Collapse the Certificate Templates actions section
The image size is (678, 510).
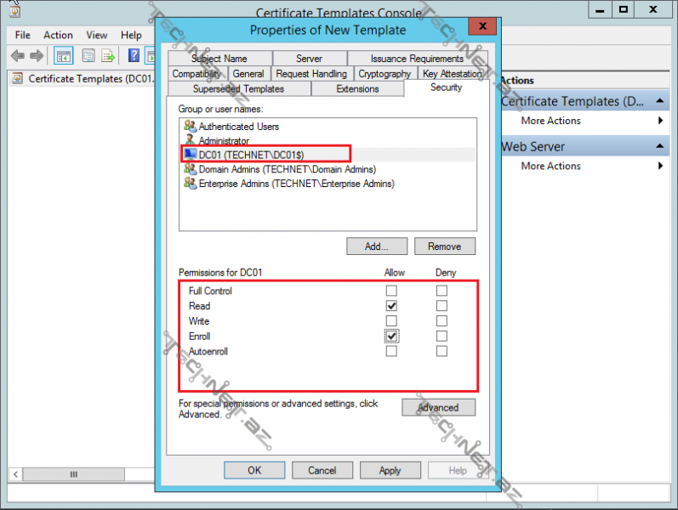point(660,101)
